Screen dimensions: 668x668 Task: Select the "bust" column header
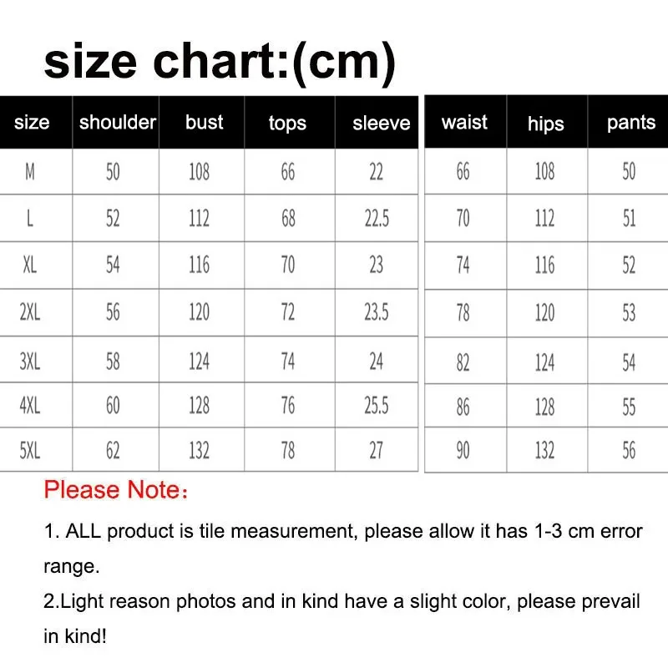coord(205,123)
